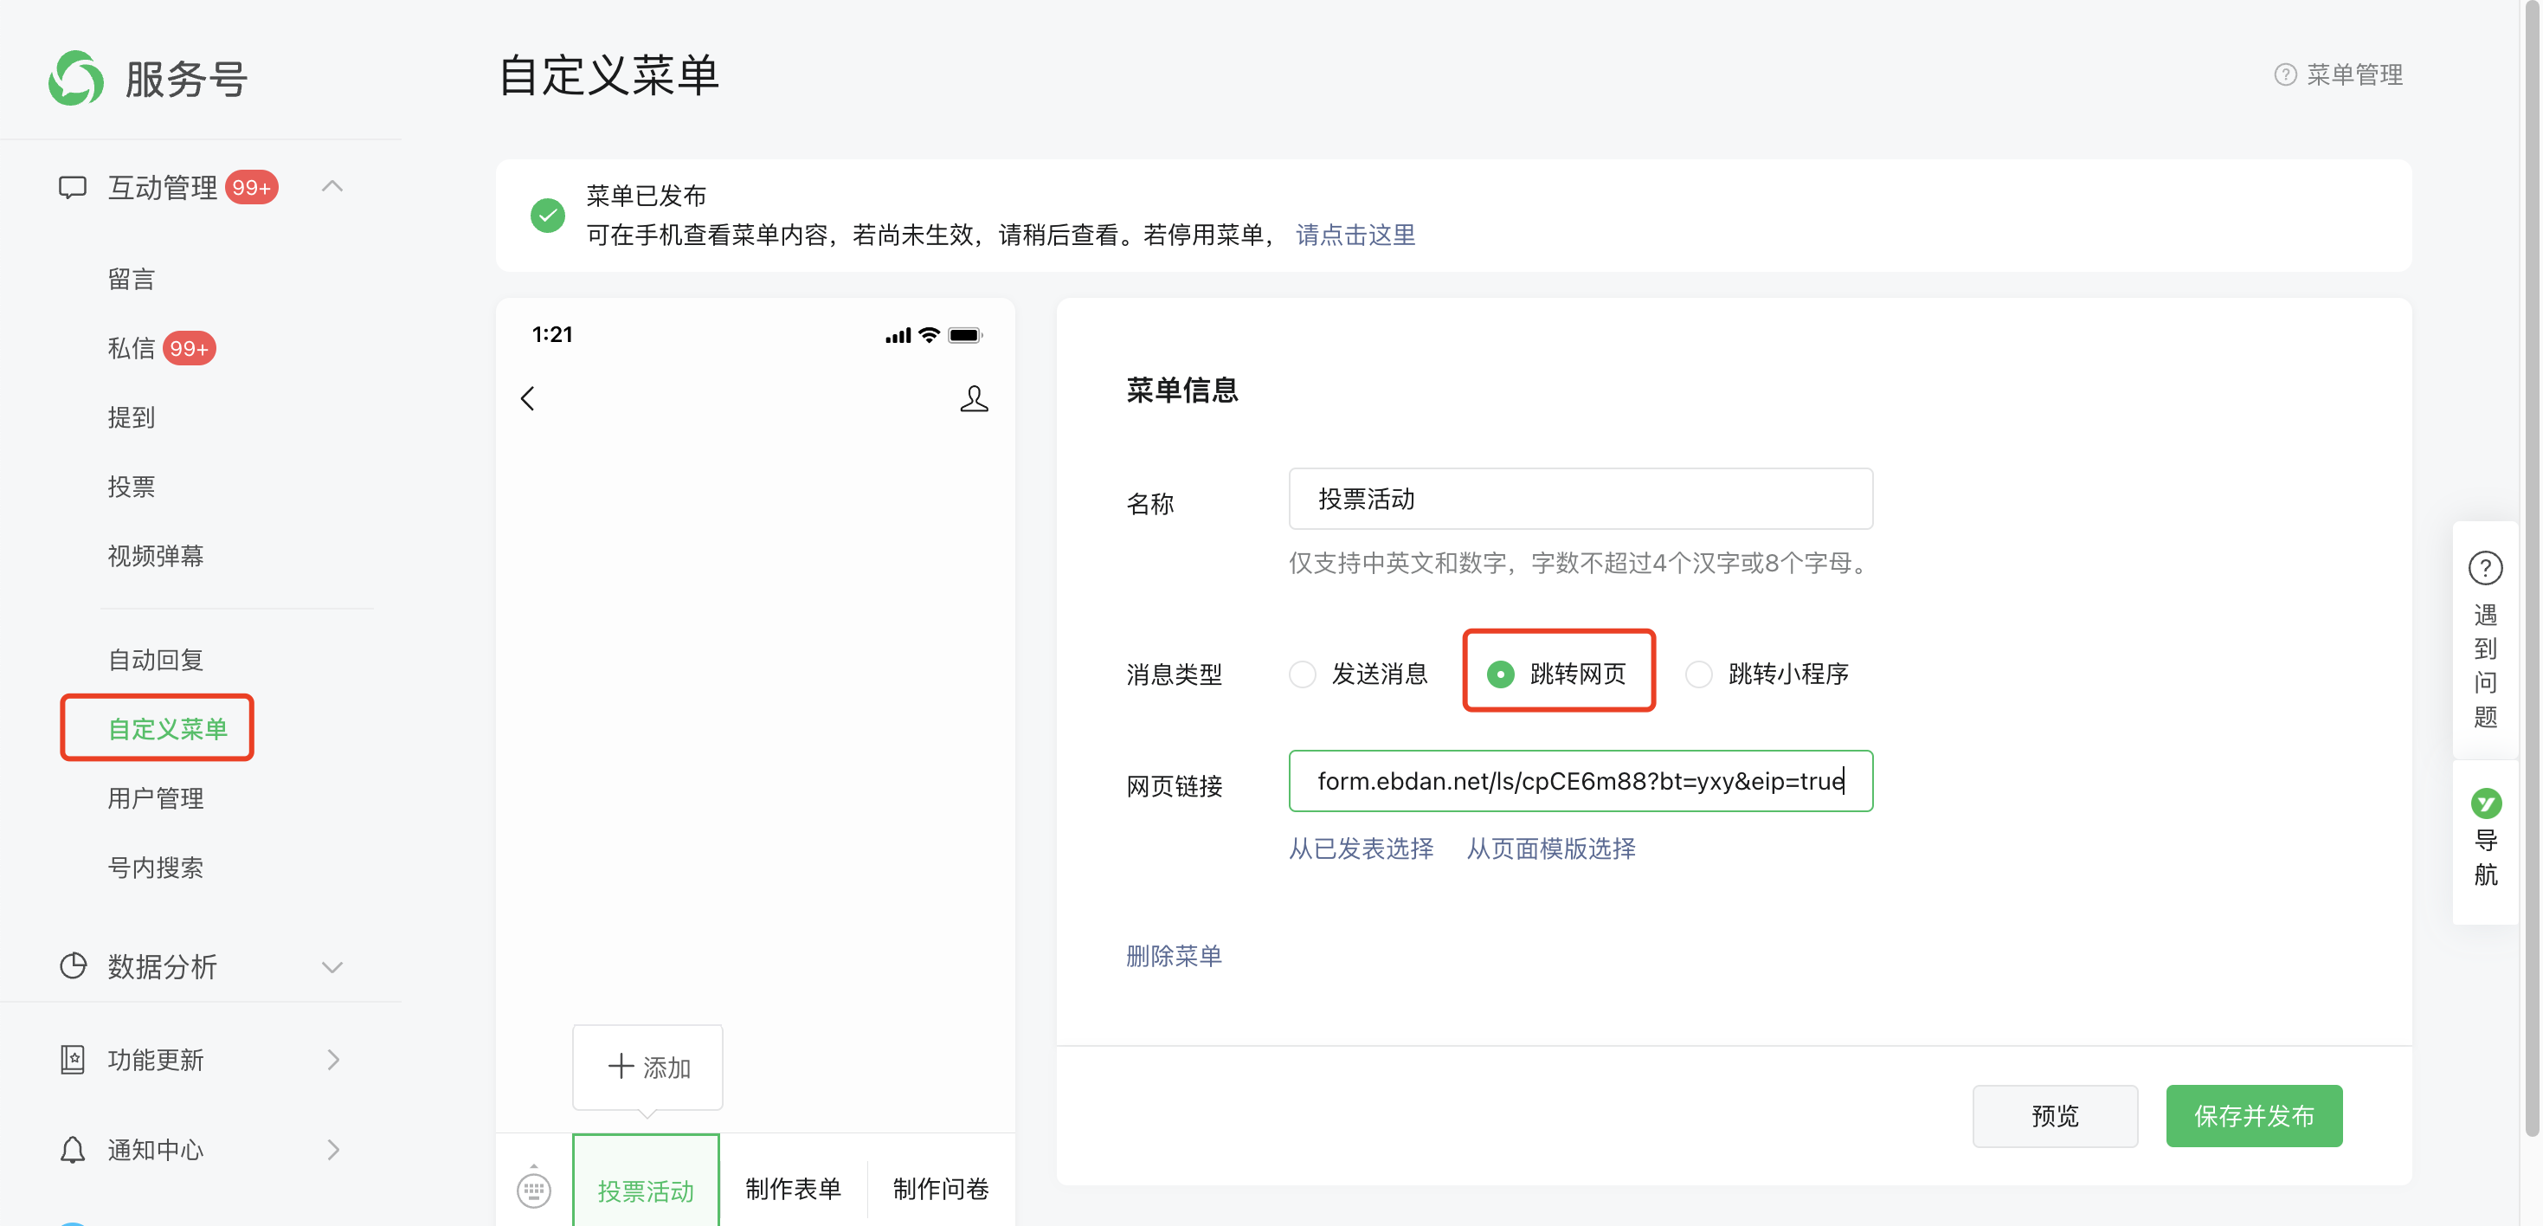Click the phone preview back arrow
Image resolution: width=2543 pixels, height=1226 pixels.
coord(528,399)
